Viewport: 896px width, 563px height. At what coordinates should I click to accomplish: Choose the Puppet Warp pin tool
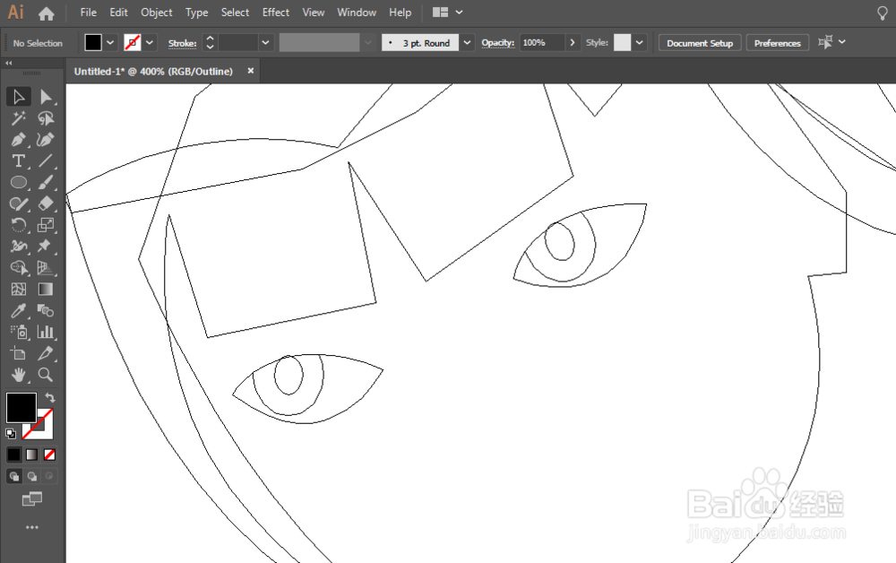click(46, 247)
